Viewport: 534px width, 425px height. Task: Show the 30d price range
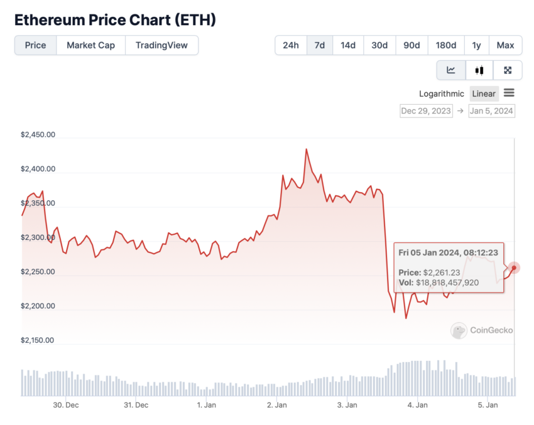pos(379,45)
